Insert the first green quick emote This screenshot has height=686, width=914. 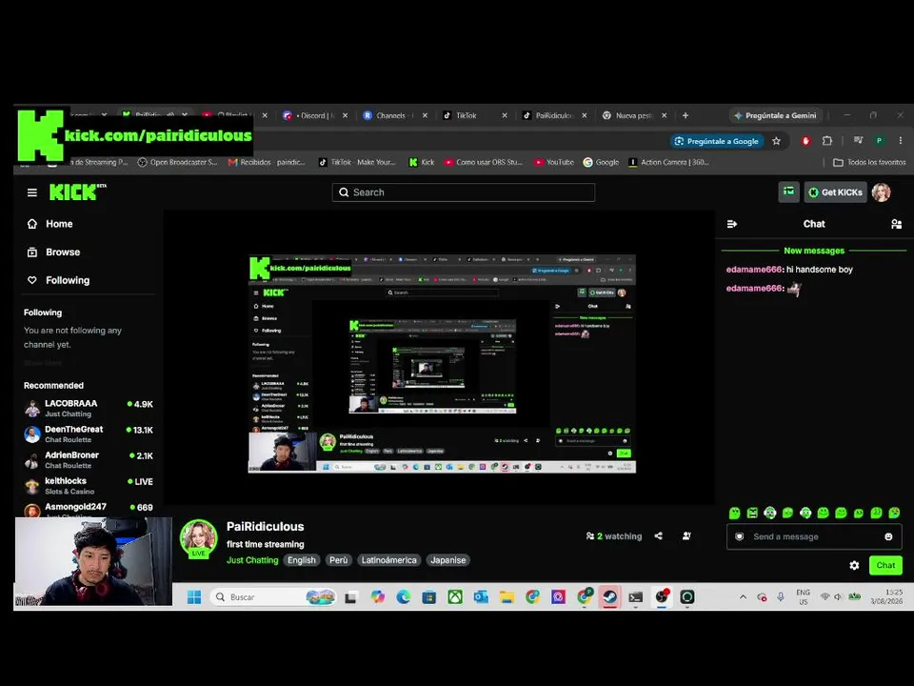734,513
